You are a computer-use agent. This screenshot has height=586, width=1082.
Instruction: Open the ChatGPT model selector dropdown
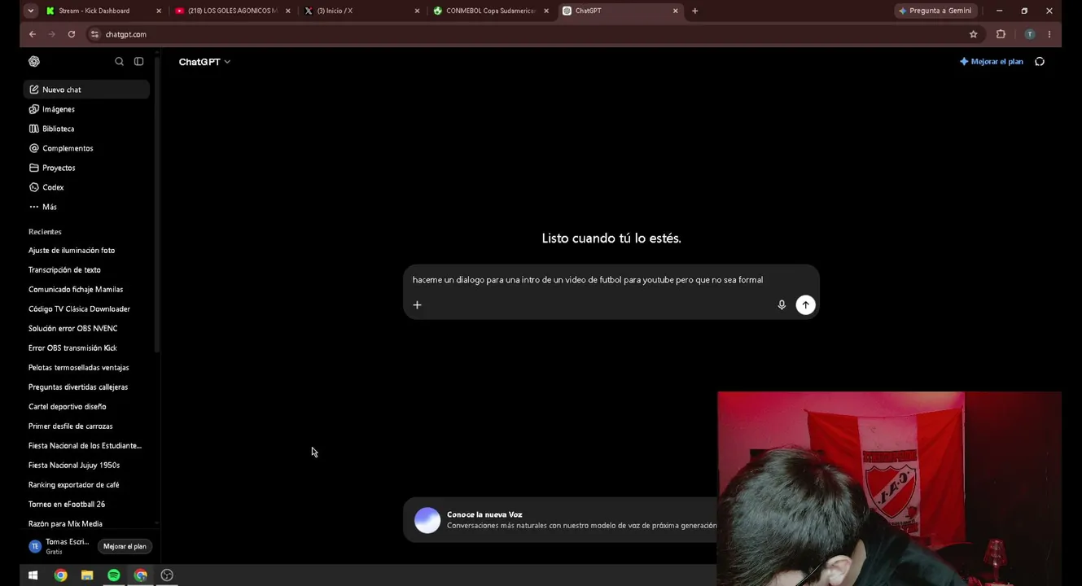(204, 62)
